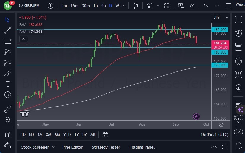Open the JPY currency dropdown
245x153 pixels.
tap(221, 18)
